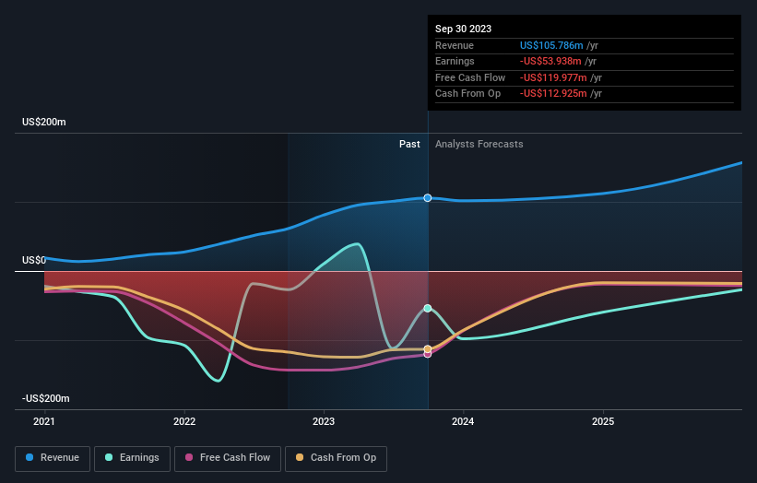Toggle the Free Cash Flow legend series
Viewport: 757px width, 483px height.
click(228, 458)
